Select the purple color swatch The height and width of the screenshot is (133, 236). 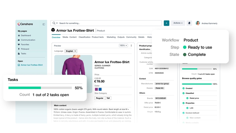point(96,89)
